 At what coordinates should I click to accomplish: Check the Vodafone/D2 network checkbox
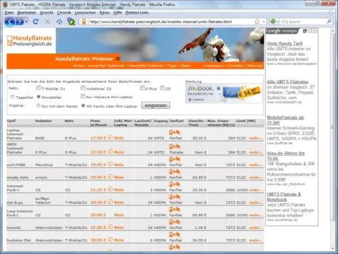pos(83,88)
